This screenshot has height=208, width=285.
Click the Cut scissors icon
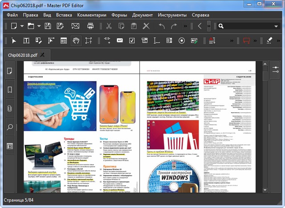tap(108, 26)
